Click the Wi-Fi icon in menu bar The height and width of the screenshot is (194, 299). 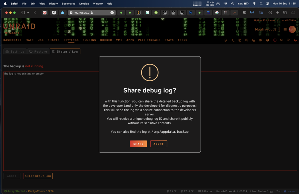(x=254, y=4)
